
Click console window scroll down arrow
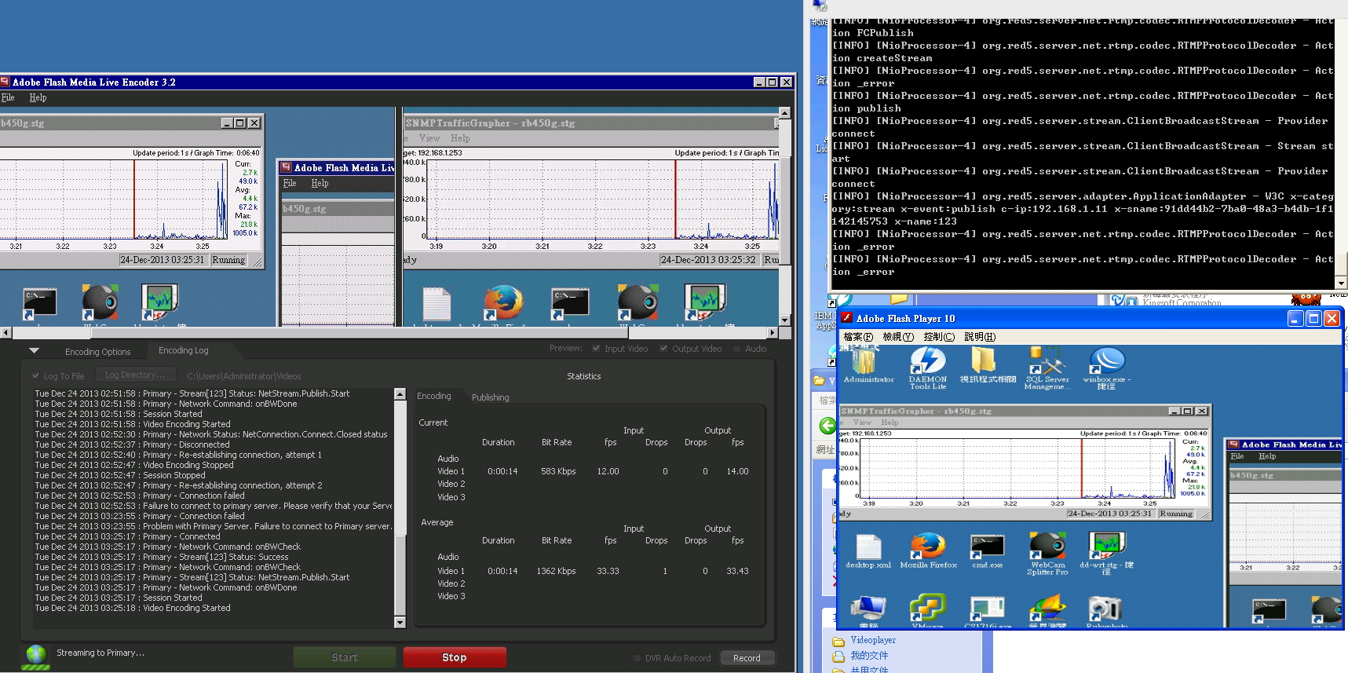[1341, 283]
